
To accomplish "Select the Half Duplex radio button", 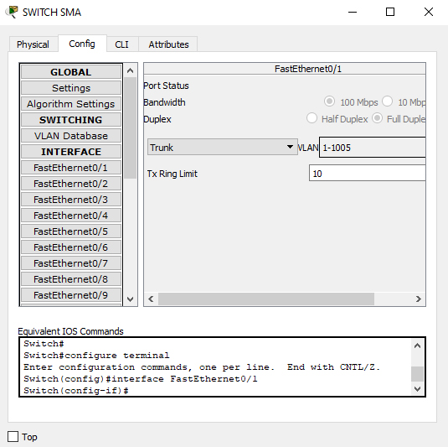I will tap(312, 118).
